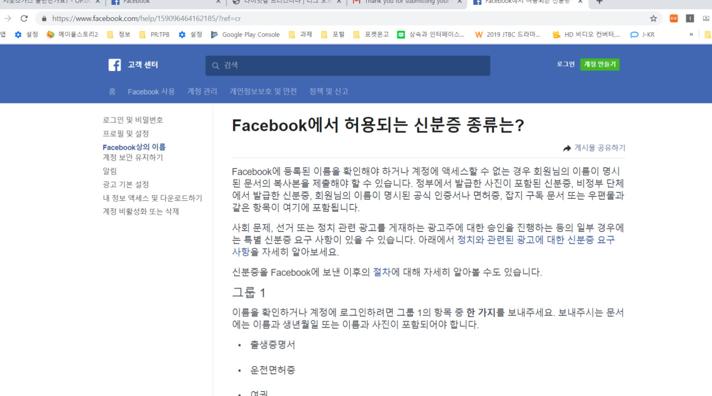Click the orange EX extension icon
This screenshot has height=396, width=712.
click(x=674, y=18)
